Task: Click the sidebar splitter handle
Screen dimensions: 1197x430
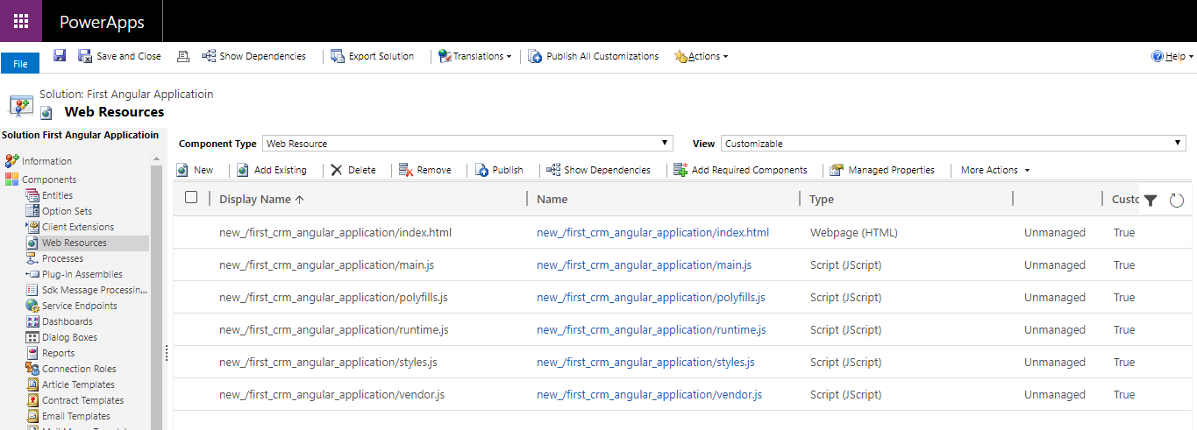Action: click(x=167, y=352)
